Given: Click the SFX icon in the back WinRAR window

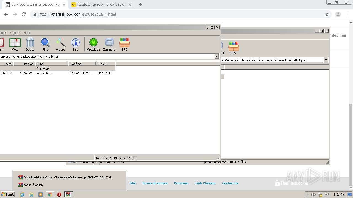Looking at the screenshot, I should 234,48.
